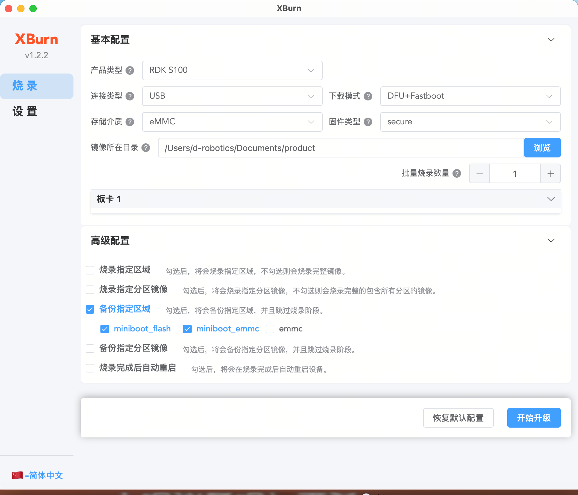578x495 pixels.
Task: Click the 开始升级 button
Action: [x=534, y=418]
